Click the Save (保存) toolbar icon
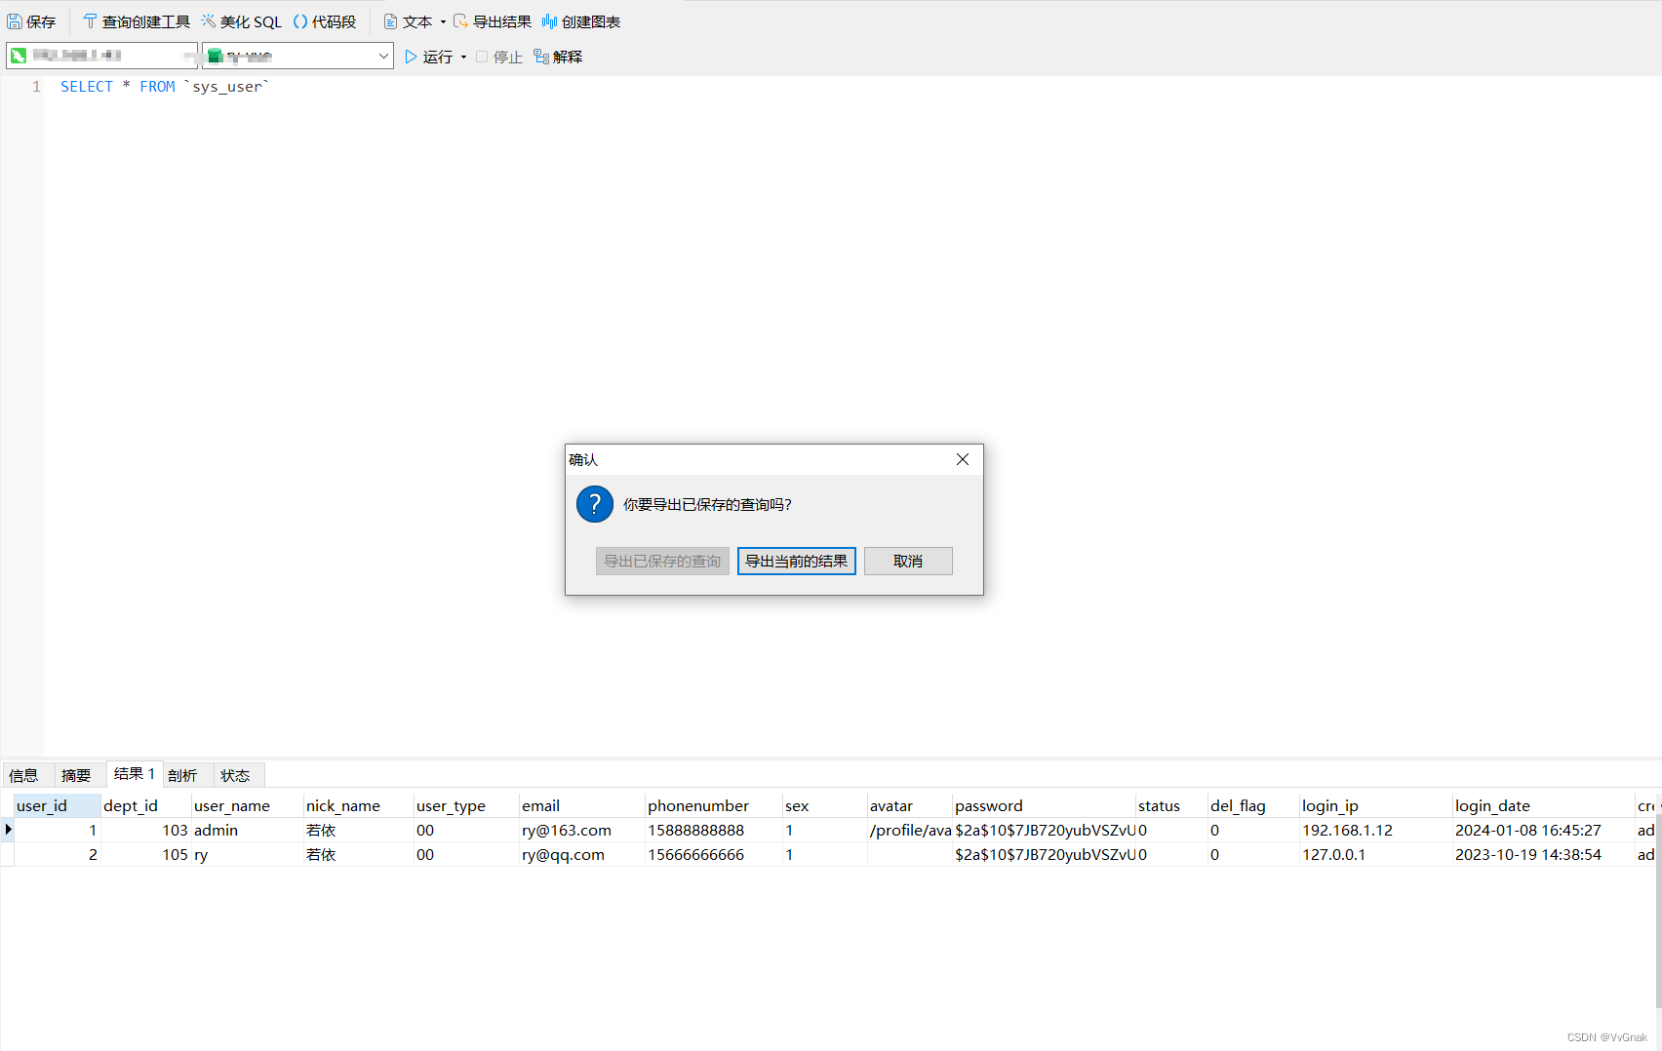 pyautogui.click(x=31, y=21)
